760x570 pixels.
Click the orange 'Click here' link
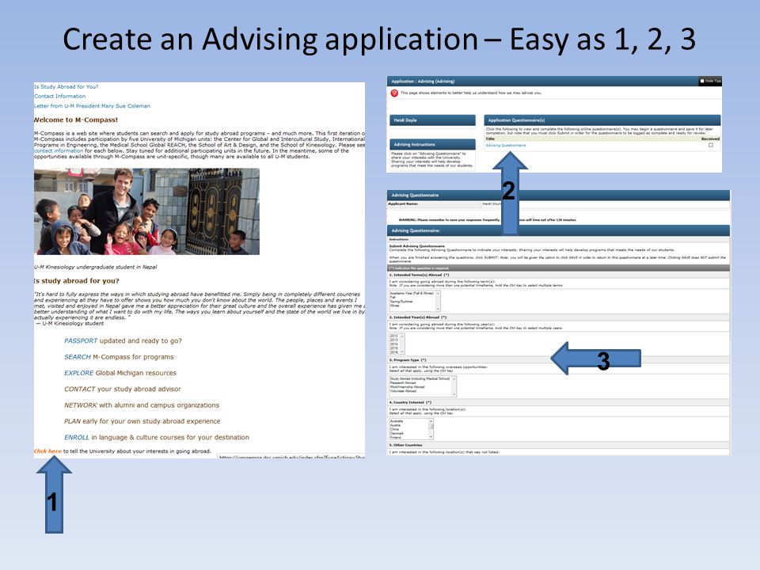click(47, 450)
